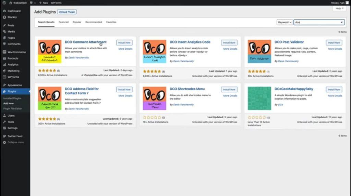Expand the Help panel
This screenshot has width=351, height=196.
[340, 9]
